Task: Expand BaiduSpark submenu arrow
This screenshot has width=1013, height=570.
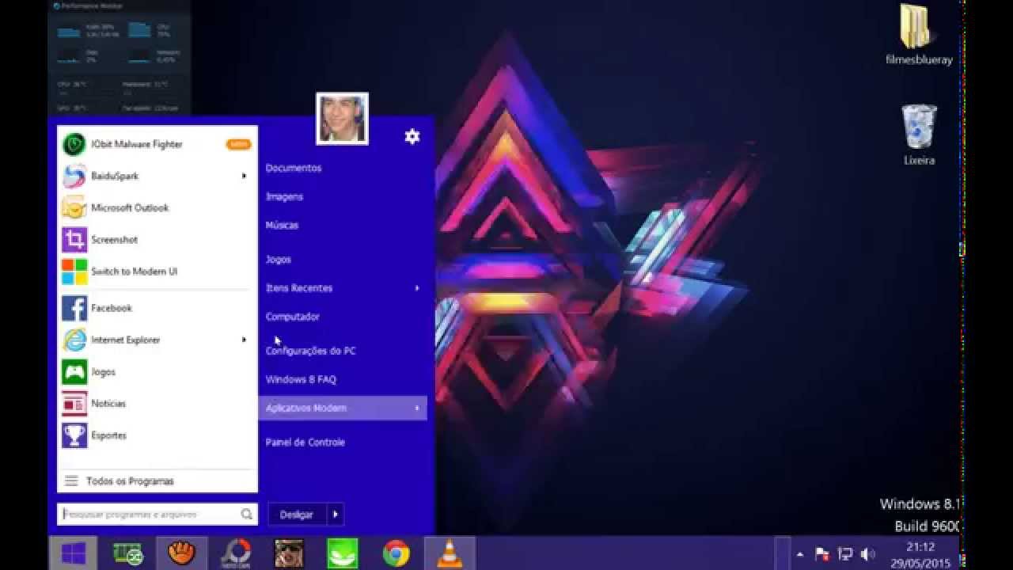Action: point(244,176)
